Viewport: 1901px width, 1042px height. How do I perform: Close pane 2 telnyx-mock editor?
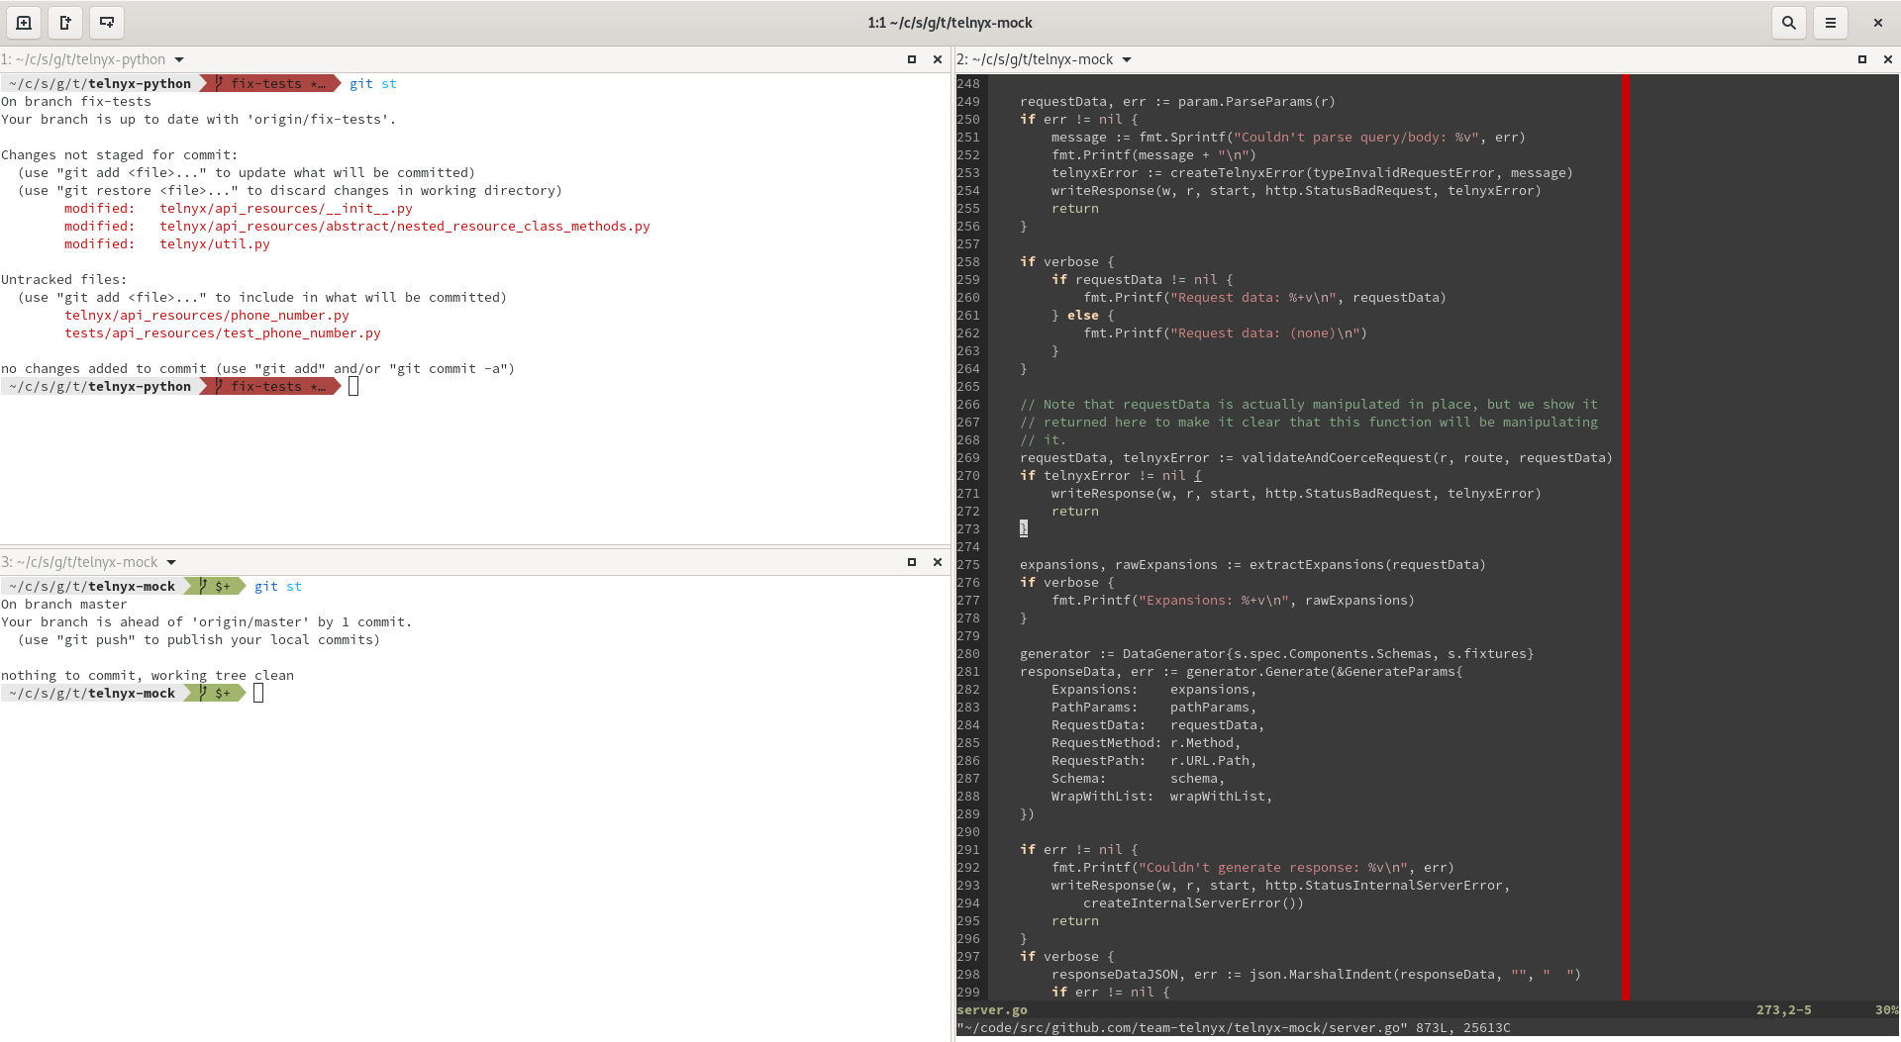click(1887, 59)
